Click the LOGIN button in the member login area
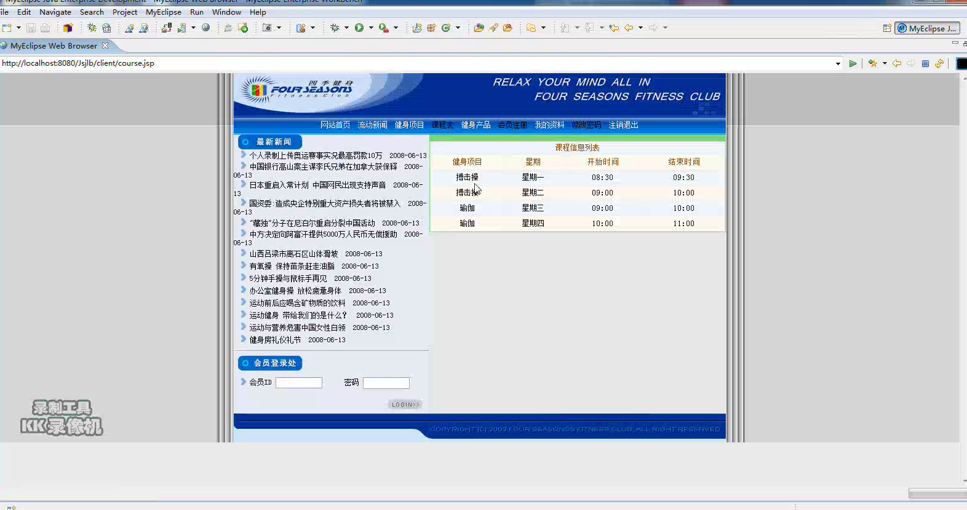This screenshot has width=967, height=510. point(405,404)
